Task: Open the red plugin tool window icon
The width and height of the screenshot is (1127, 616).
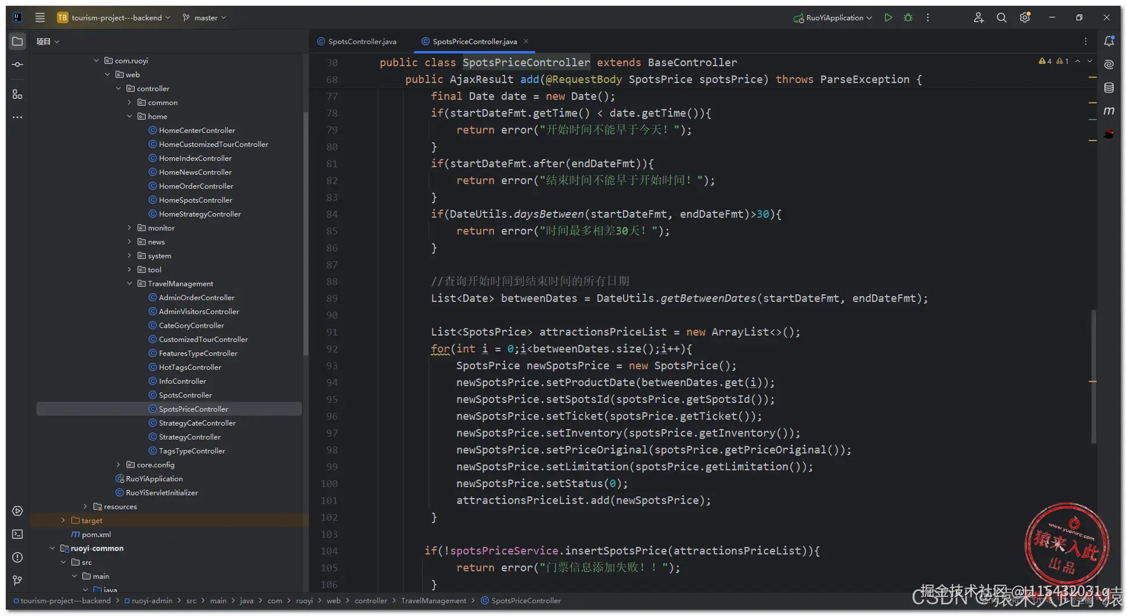Action: [1109, 134]
